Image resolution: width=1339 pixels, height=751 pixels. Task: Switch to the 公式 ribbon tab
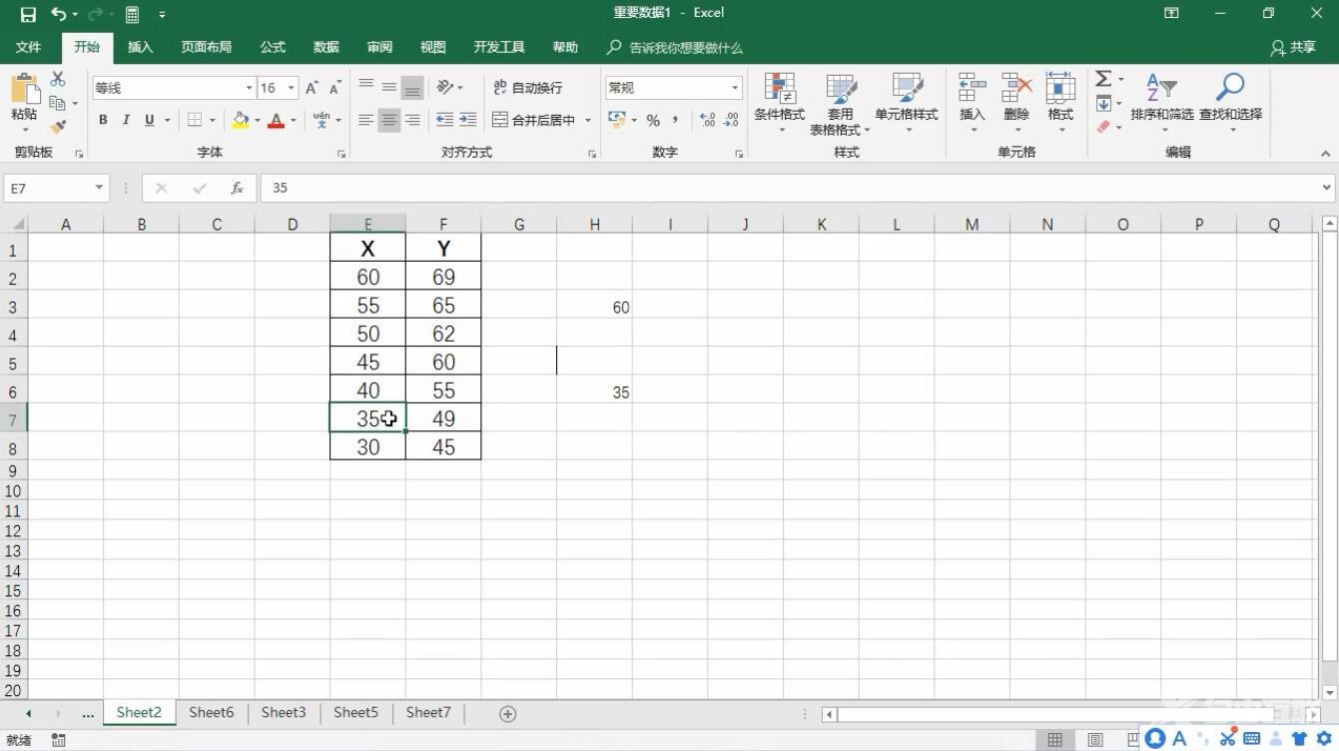(273, 47)
